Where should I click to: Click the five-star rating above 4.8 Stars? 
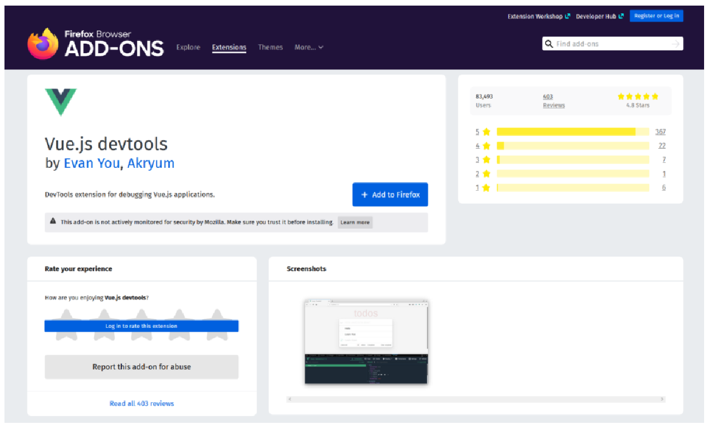[638, 96]
